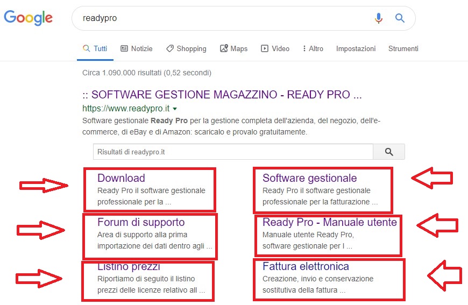Open the Download sitelink
Screen dimensions: 468x305
(121, 178)
